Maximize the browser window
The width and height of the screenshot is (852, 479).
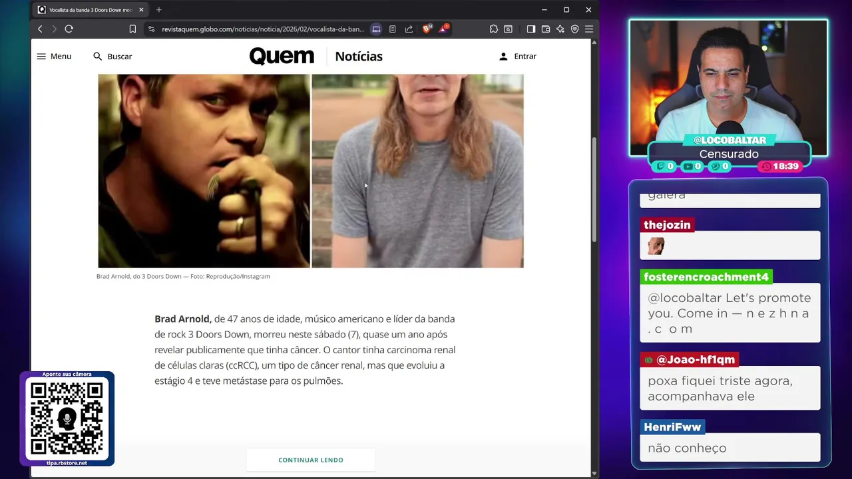pyautogui.click(x=566, y=10)
